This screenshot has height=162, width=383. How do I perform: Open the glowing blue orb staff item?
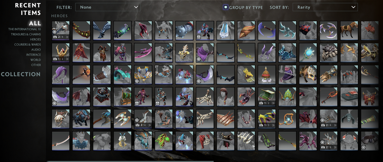pyautogui.click(x=308, y=52)
